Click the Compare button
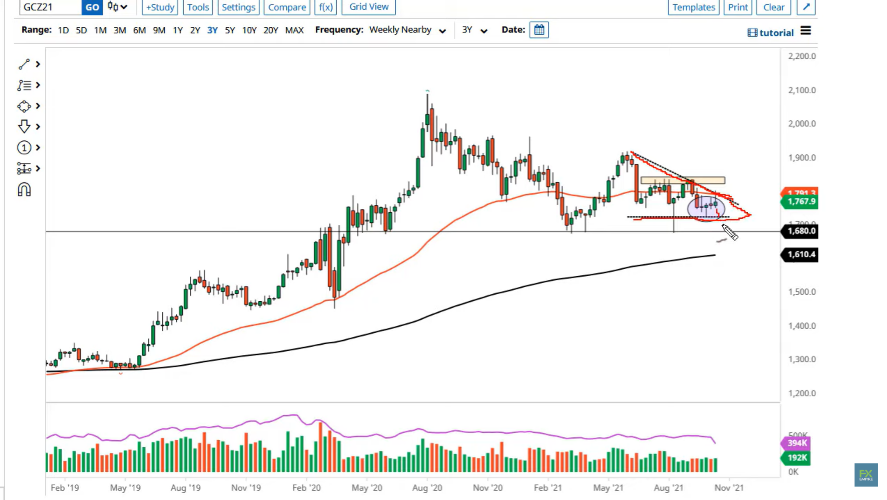Screen dimensions: 887x500 (x=287, y=7)
